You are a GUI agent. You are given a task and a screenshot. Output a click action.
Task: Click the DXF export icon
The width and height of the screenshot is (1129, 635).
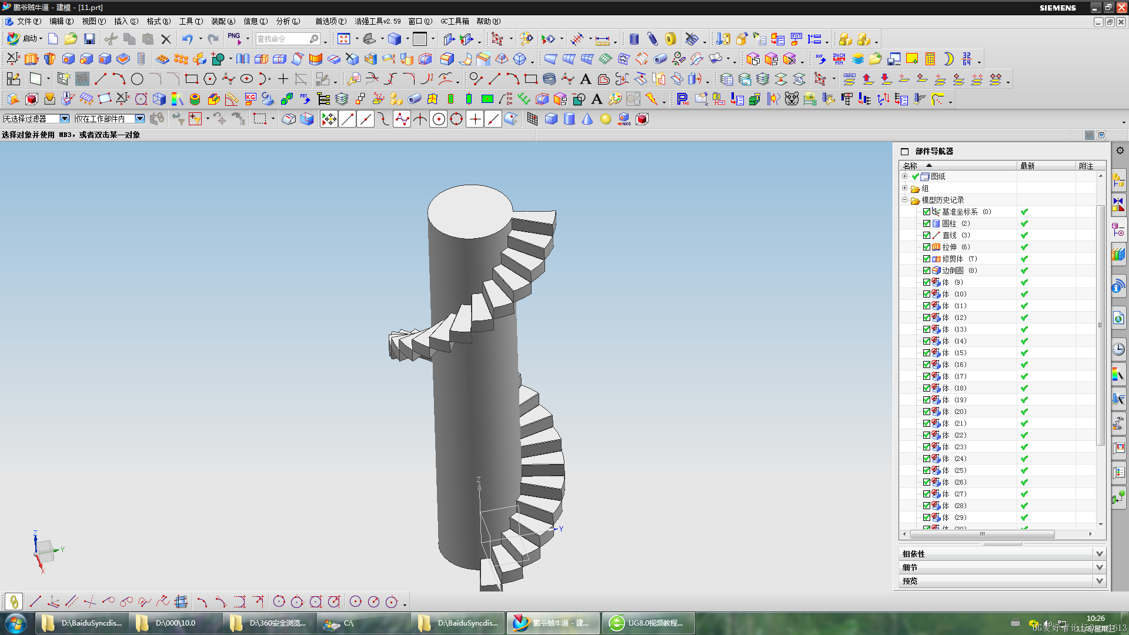(x=821, y=59)
